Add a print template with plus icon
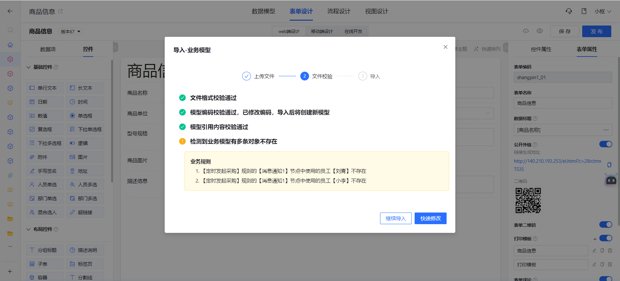Image resolution: width=620 pixels, height=281 pixels. point(595,239)
